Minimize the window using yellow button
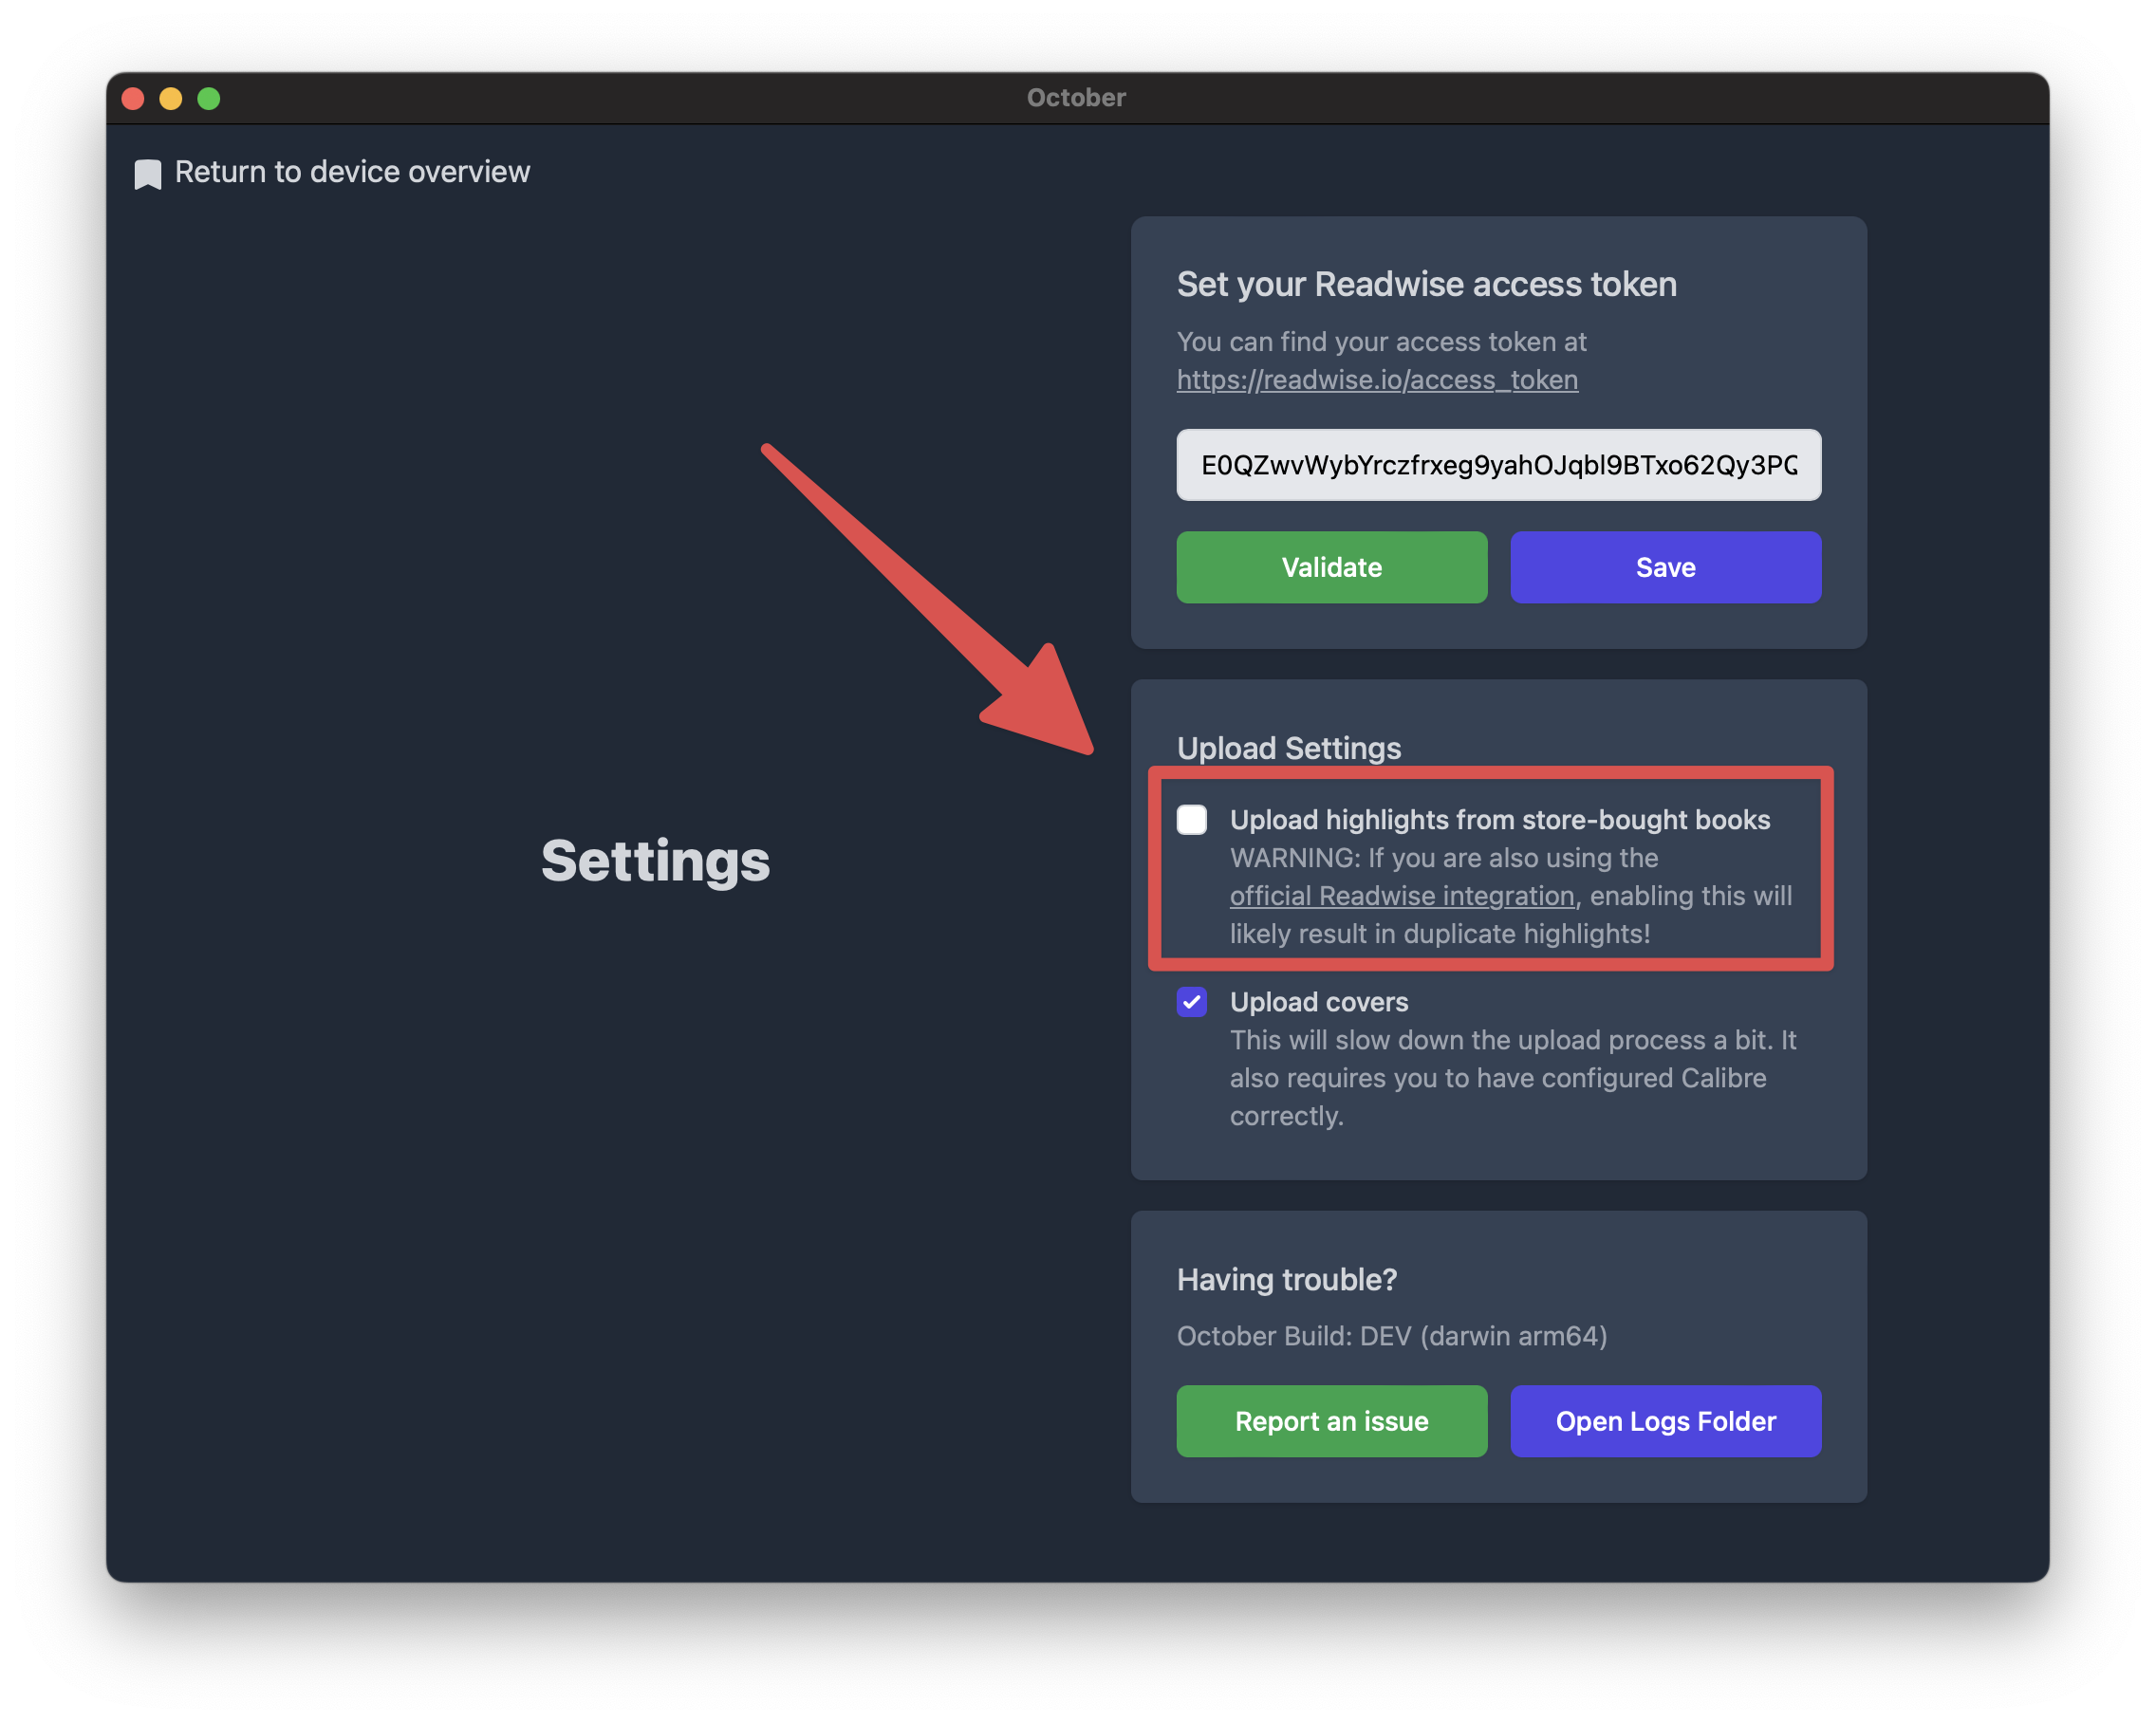 pyautogui.click(x=171, y=98)
